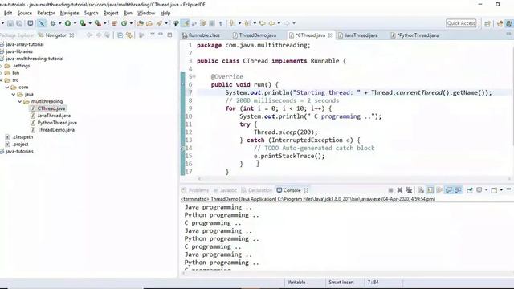Image resolution: width=514 pixels, height=289 pixels.
Task: Click the New Java Class icon
Action: coord(124,23)
